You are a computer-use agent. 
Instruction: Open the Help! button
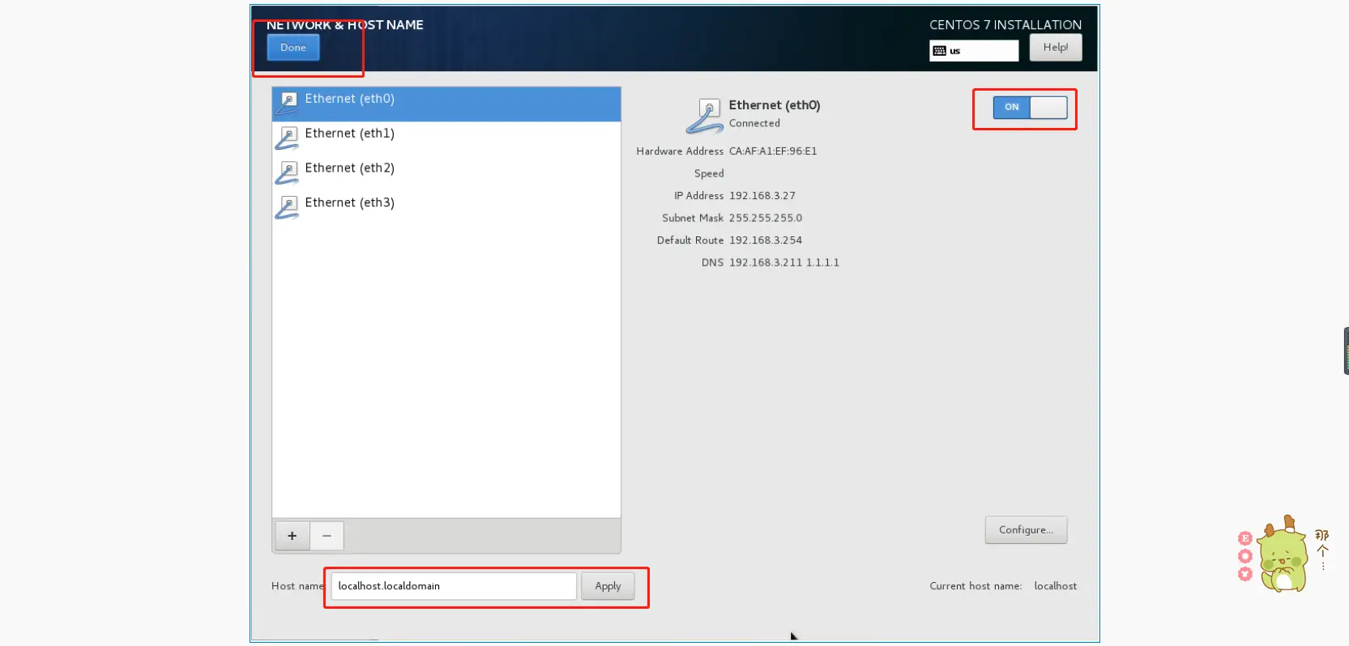click(x=1056, y=48)
